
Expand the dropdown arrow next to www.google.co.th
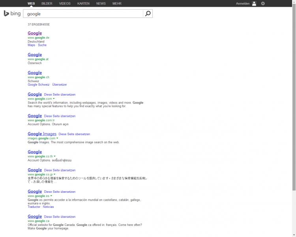55,156
